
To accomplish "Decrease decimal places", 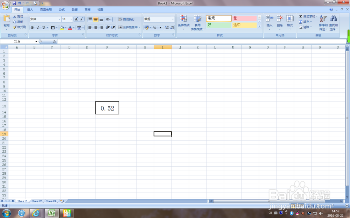I will click(x=172, y=28).
